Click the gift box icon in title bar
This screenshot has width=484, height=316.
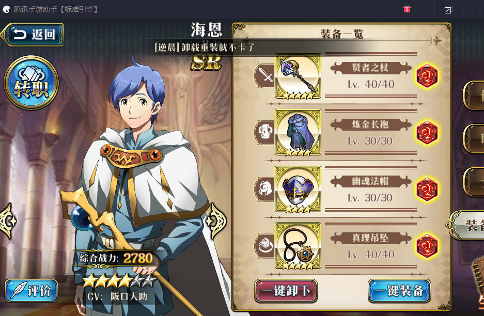coord(407,9)
